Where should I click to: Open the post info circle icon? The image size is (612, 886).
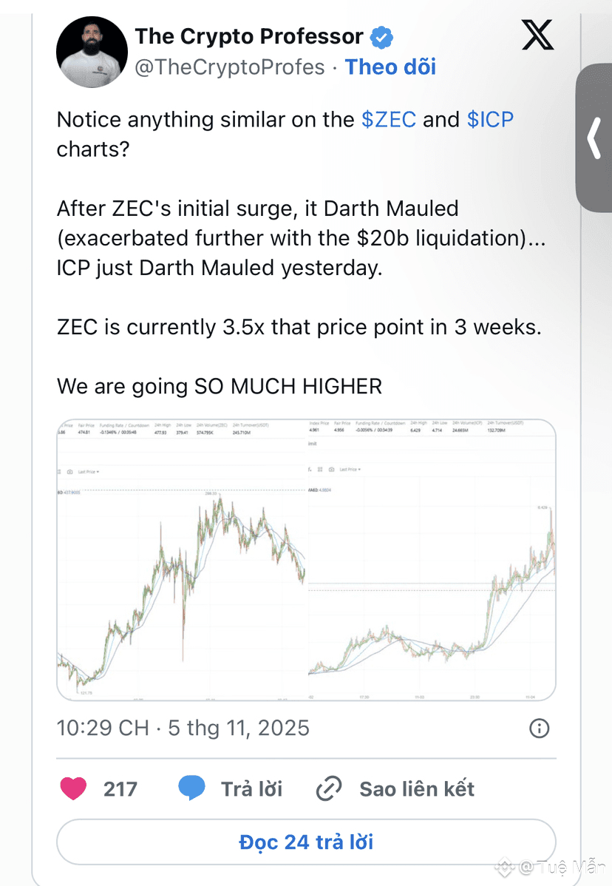click(540, 728)
